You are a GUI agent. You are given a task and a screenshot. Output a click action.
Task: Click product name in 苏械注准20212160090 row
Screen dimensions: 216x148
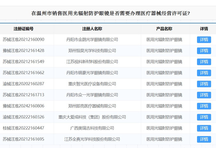tap(164, 39)
